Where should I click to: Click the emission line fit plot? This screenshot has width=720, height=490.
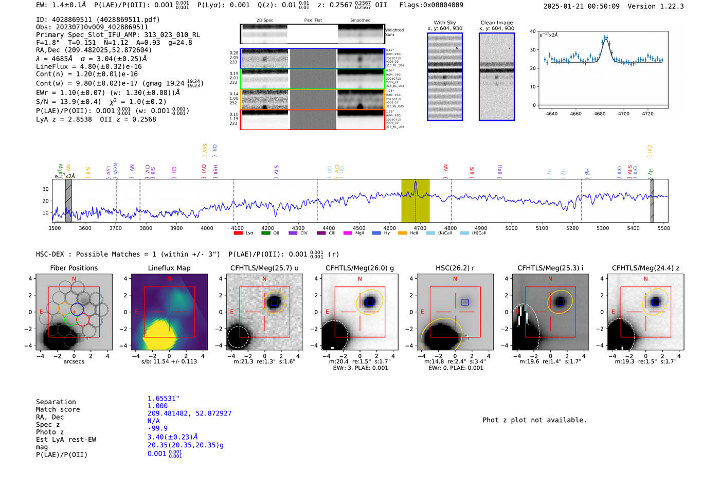(x=603, y=70)
